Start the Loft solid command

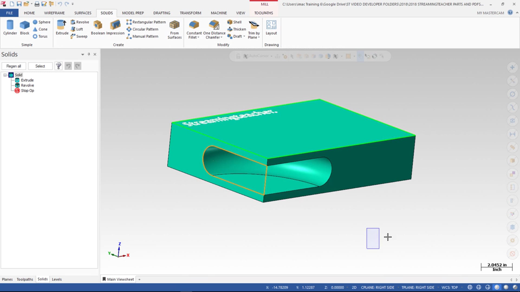click(77, 29)
